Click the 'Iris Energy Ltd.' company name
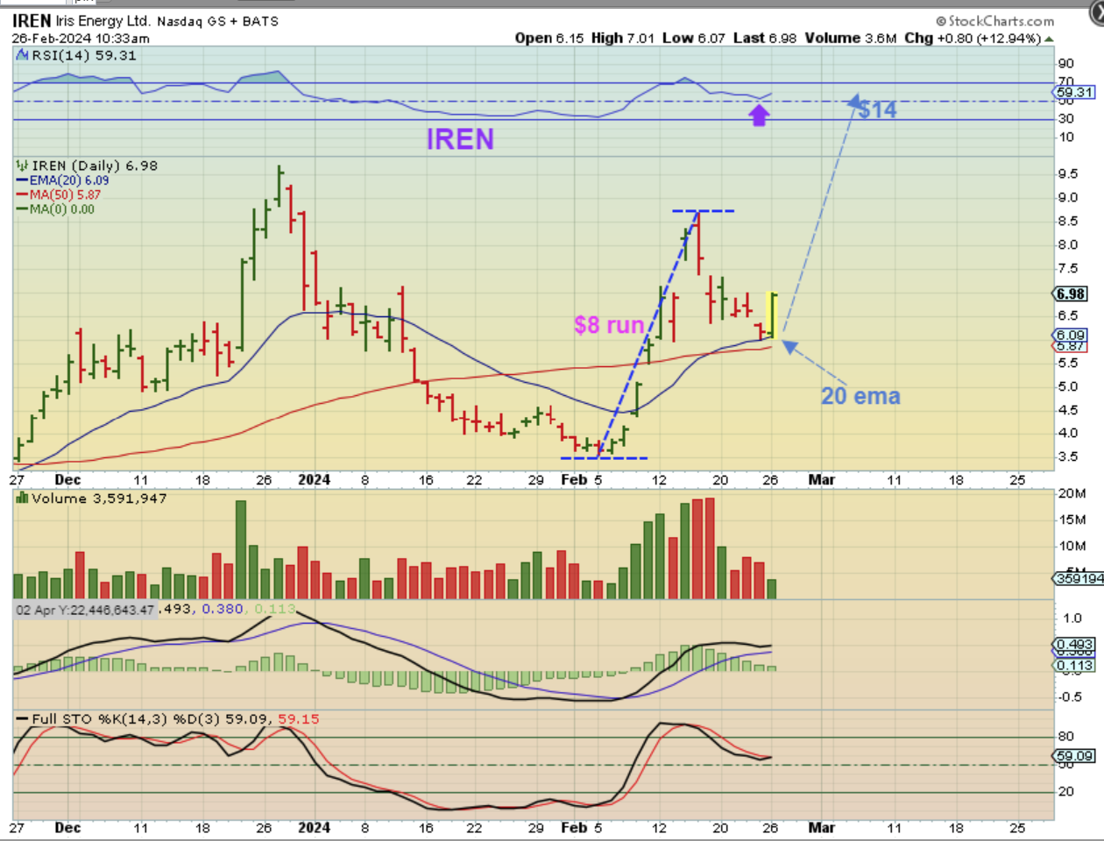Viewport: 1104px width, 841px height. pyautogui.click(x=103, y=21)
